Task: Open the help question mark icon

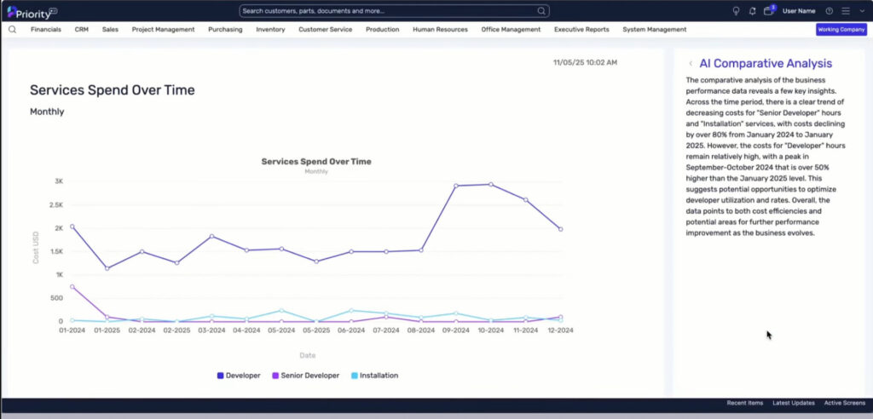Action: coord(829,11)
